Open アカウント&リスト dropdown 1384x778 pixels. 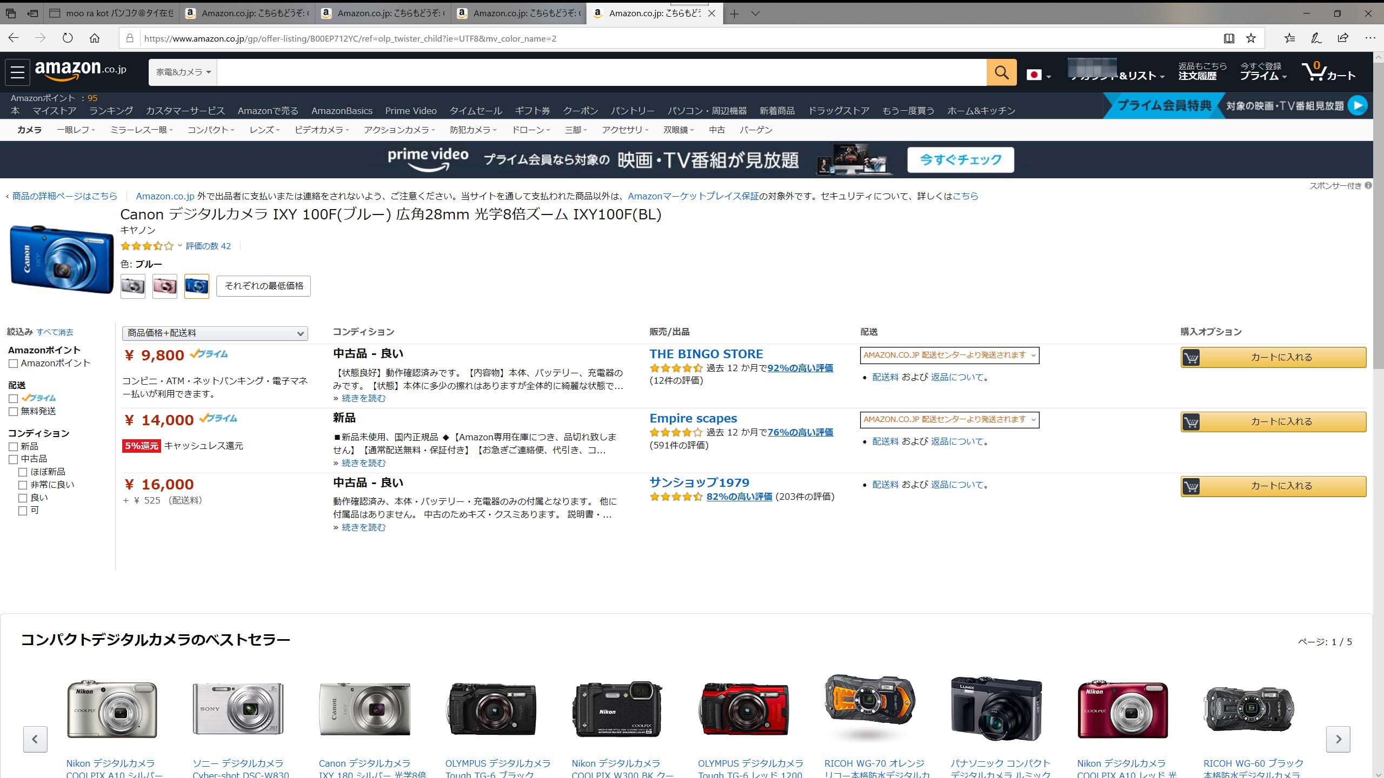point(1117,76)
